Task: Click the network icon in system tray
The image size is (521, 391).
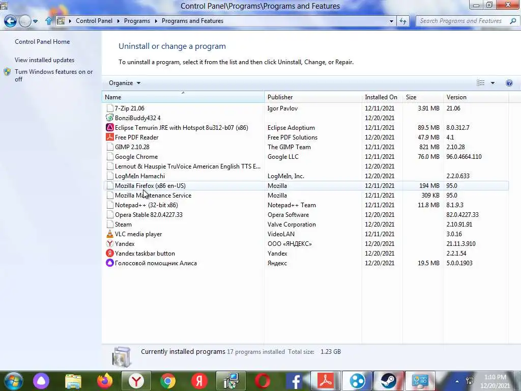Action: click(x=470, y=381)
